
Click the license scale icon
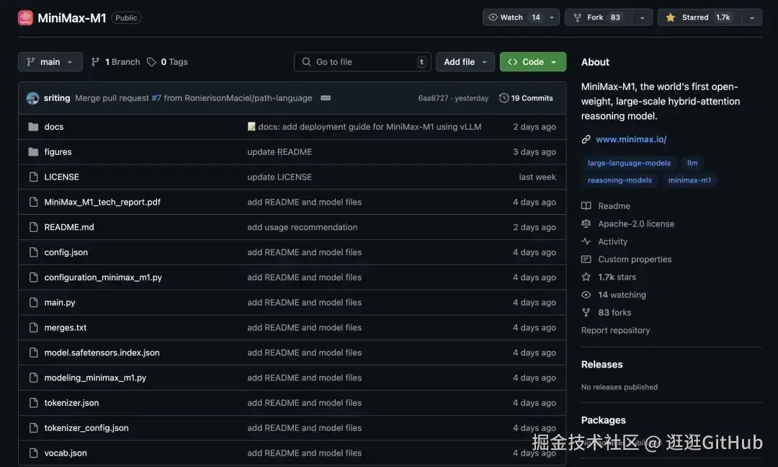[586, 224]
